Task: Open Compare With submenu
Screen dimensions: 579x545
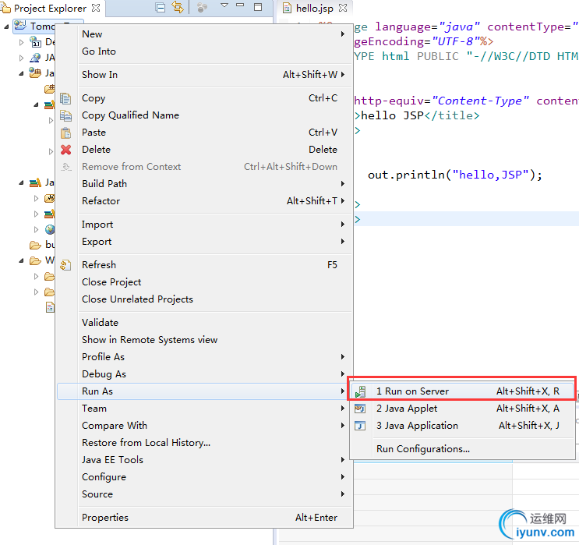Action: (x=205, y=426)
